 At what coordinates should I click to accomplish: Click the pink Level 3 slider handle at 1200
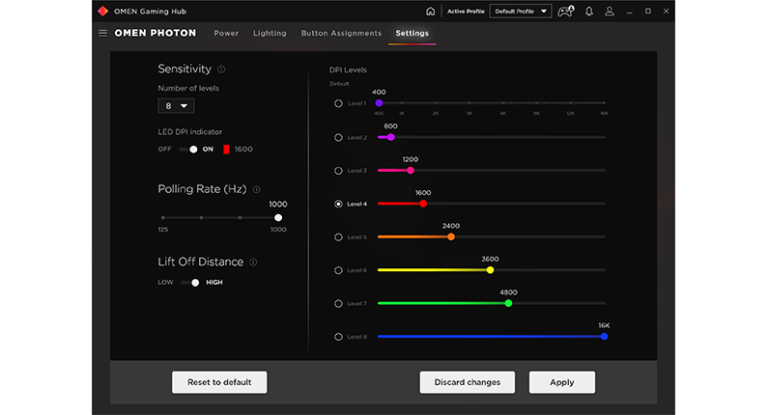tap(411, 170)
